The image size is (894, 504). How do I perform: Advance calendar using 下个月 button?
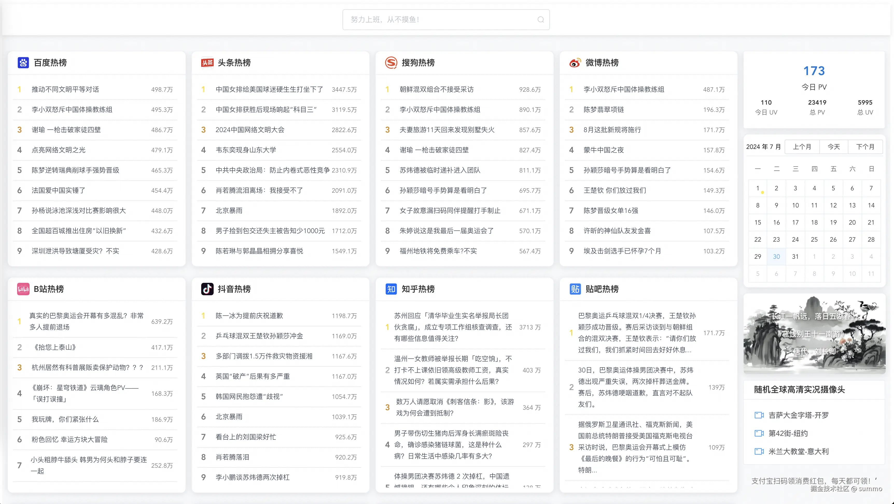point(865,147)
